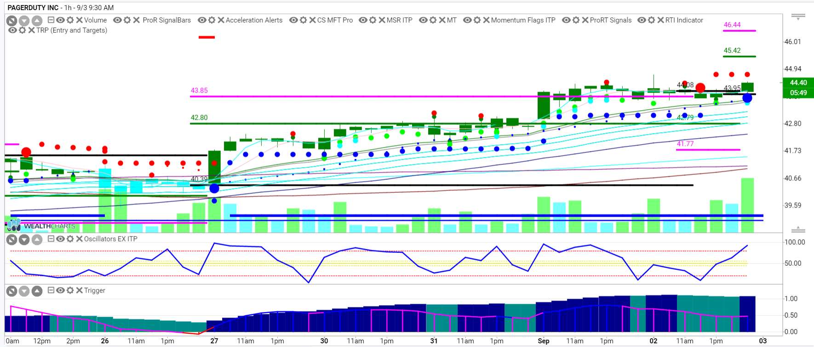Remove Trigger indicator with its X

click(x=79, y=291)
